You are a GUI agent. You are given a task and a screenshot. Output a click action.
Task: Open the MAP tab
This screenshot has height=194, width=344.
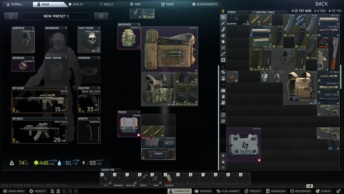click(136, 4)
